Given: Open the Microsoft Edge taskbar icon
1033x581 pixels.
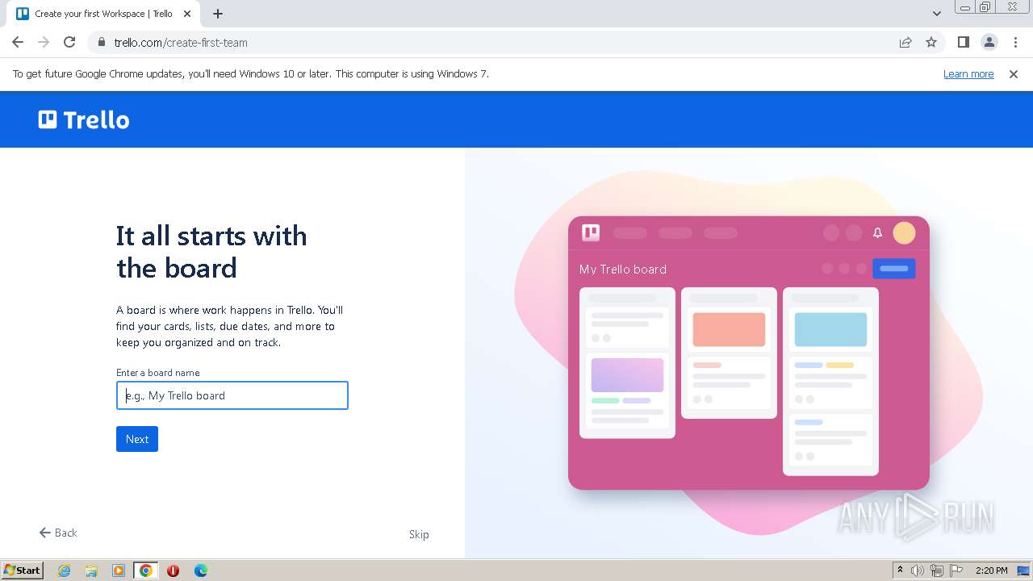Looking at the screenshot, I should click(x=201, y=571).
